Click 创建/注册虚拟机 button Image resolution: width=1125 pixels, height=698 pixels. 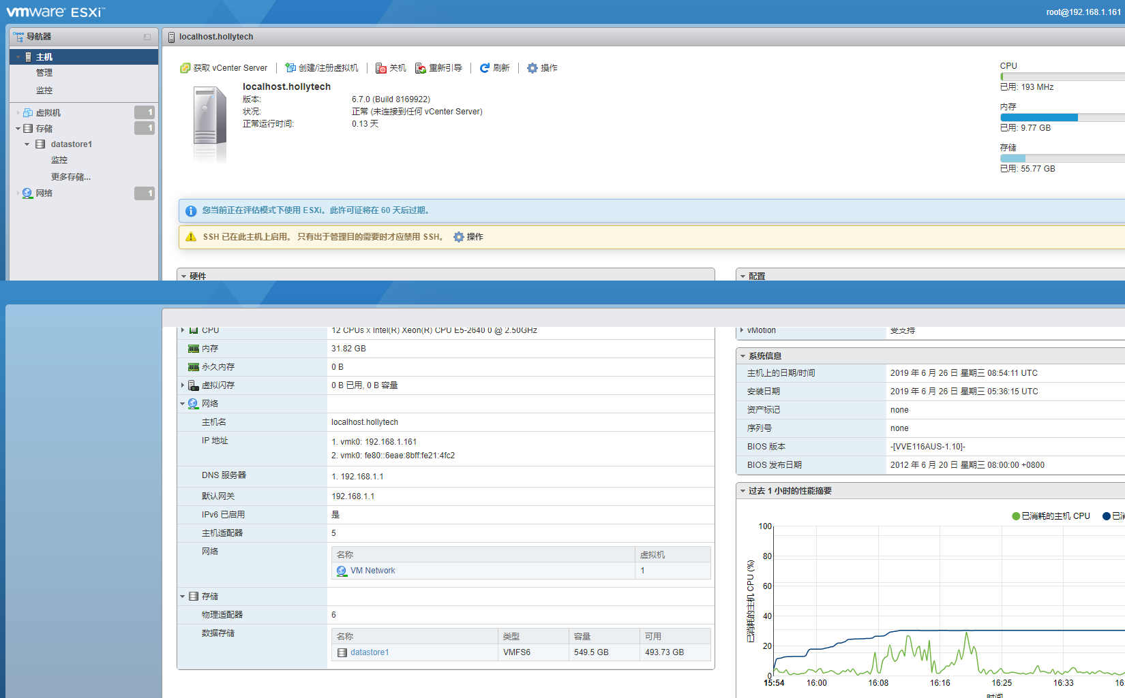(x=322, y=68)
